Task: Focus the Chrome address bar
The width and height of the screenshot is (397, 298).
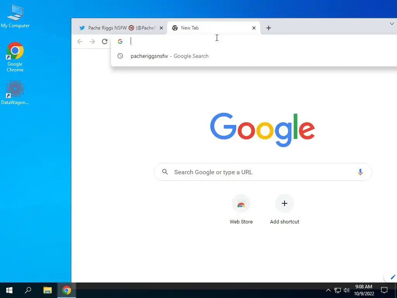Action: pos(254,41)
